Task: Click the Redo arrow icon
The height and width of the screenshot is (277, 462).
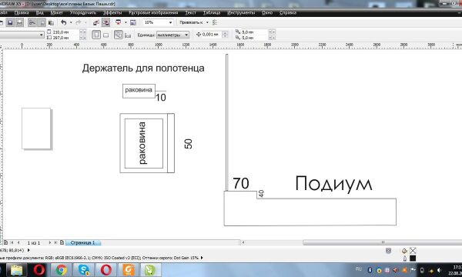Action: 79,22
